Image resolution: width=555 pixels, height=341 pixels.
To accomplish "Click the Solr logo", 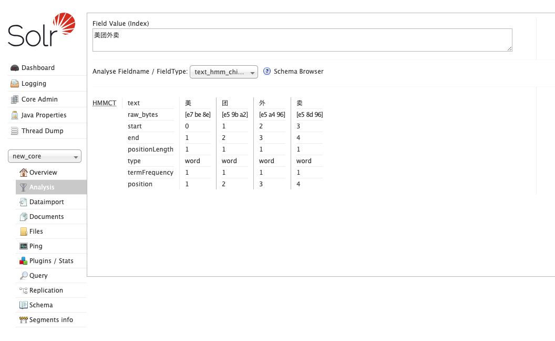I will pyautogui.click(x=42, y=30).
